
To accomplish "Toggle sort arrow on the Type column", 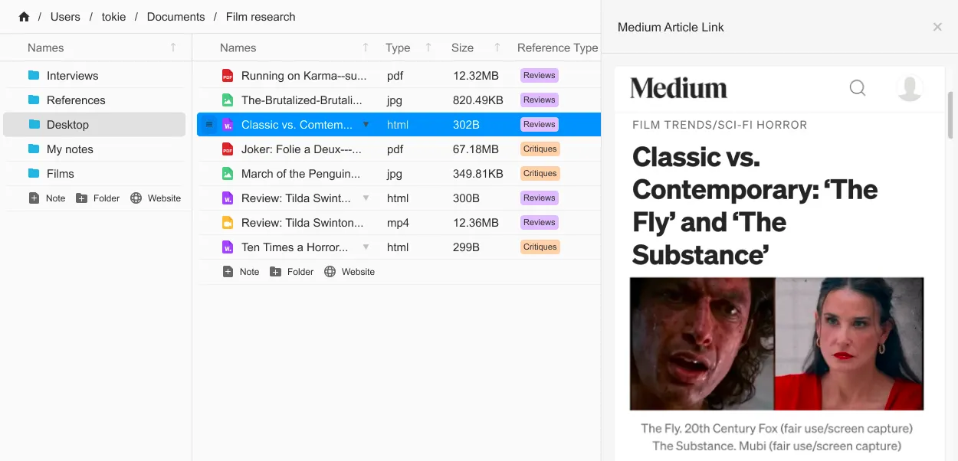I will (x=428, y=47).
